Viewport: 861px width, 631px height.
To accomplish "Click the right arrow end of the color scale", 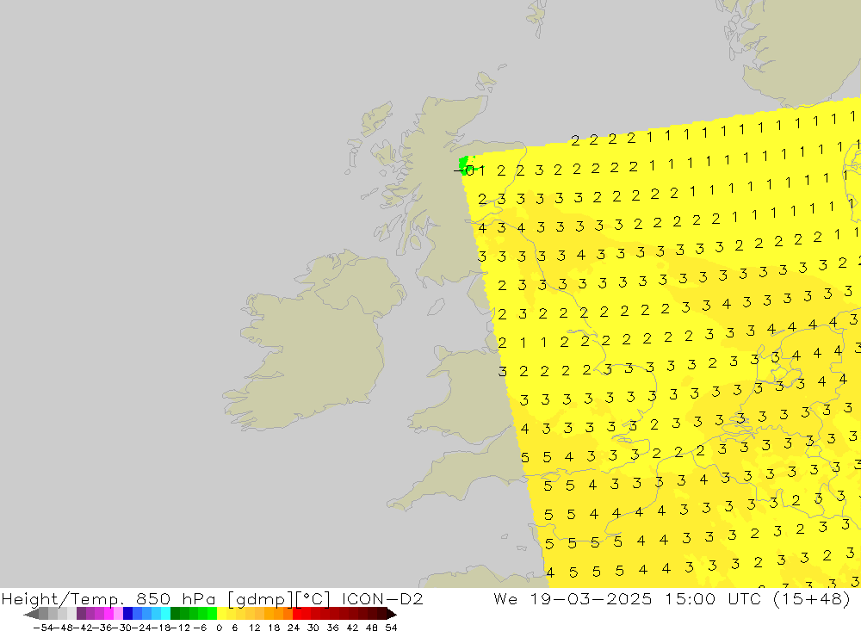I will coord(392,614).
